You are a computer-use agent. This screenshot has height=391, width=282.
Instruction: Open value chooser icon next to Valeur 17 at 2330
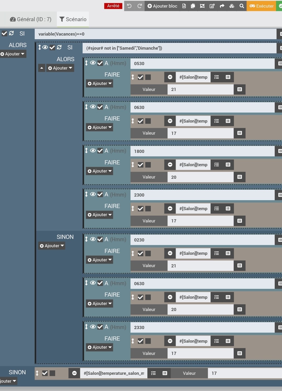click(x=239, y=353)
